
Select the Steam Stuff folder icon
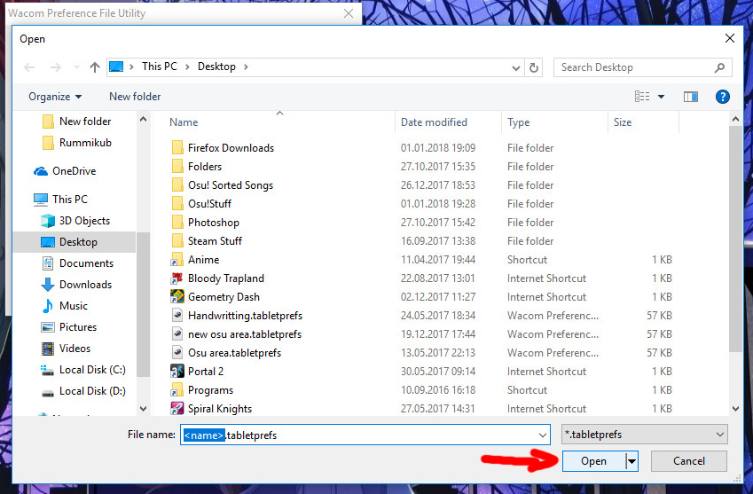pos(177,240)
